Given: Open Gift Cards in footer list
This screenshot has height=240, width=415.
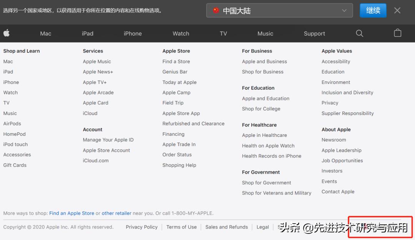Looking at the screenshot, I should (15, 165).
